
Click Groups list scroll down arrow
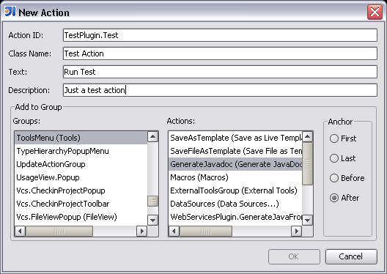[152, 220]
